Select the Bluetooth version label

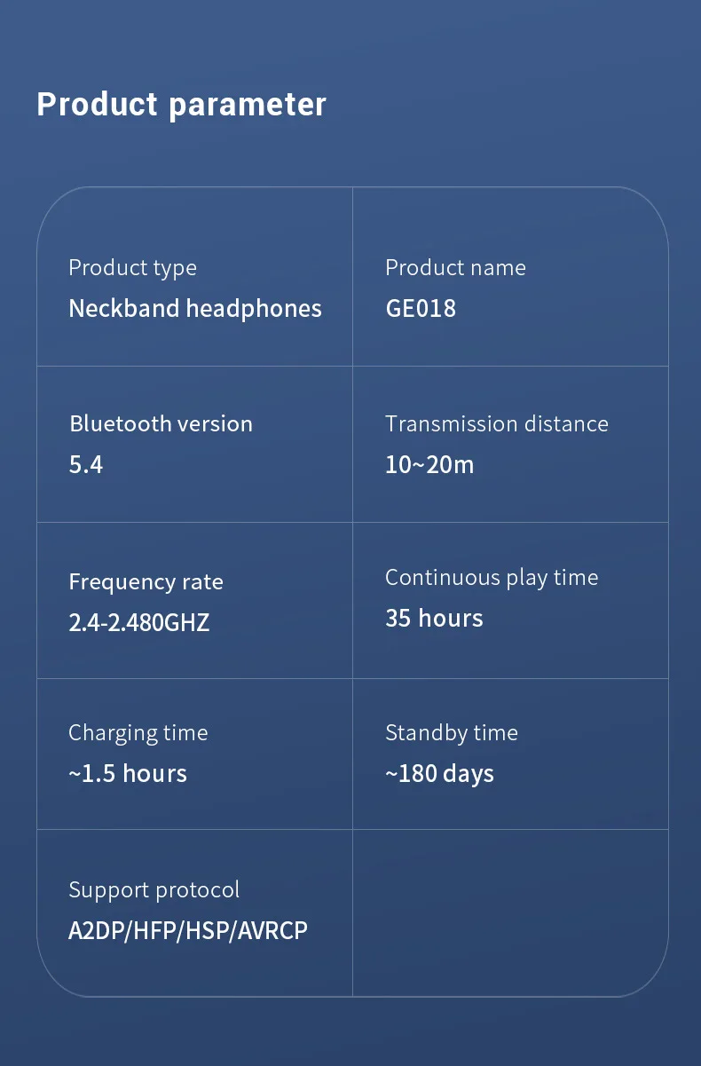[x=161, y=423]
